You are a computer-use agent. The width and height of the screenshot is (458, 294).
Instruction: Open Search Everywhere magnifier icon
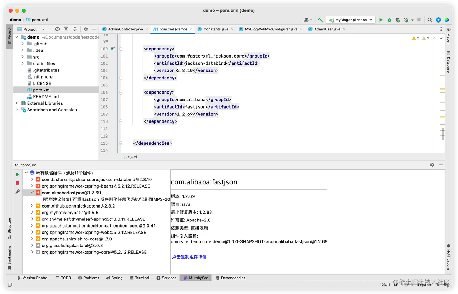pyautogui.click(x=430, y=20)
